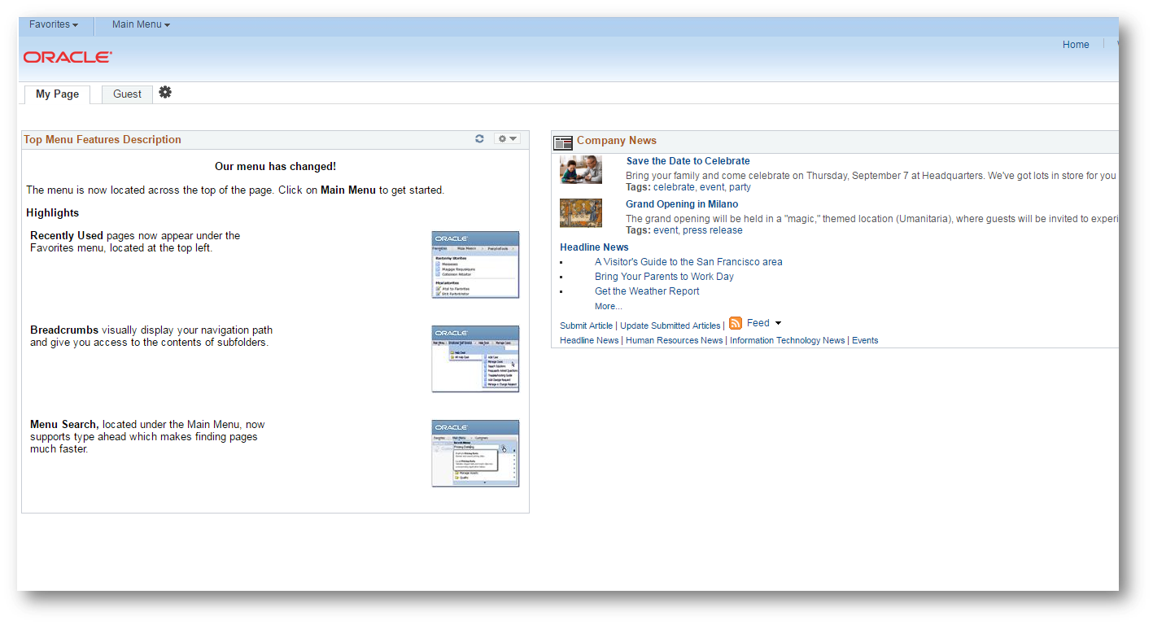Click the Submit Article link
Viewport: 1153px width, 625px height.
pyautogui.click(x=585, y=325)
